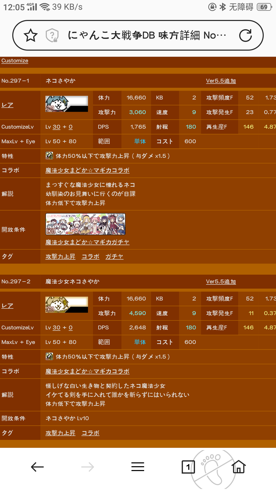The height and width of the screenshot is (491, 276).
Task: Go back with left arrow
Action: [x=37, y=467]
